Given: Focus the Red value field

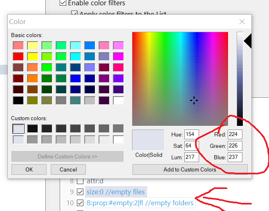Looking at the screenshot, I should point(235,134).
